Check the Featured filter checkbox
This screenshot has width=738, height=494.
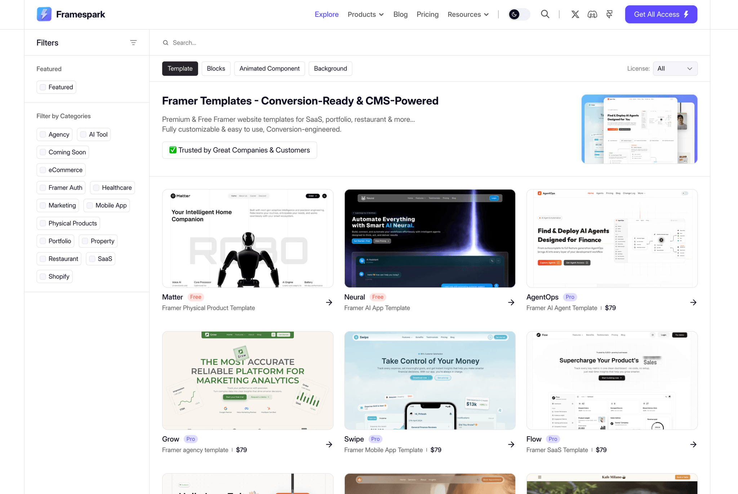43,87
